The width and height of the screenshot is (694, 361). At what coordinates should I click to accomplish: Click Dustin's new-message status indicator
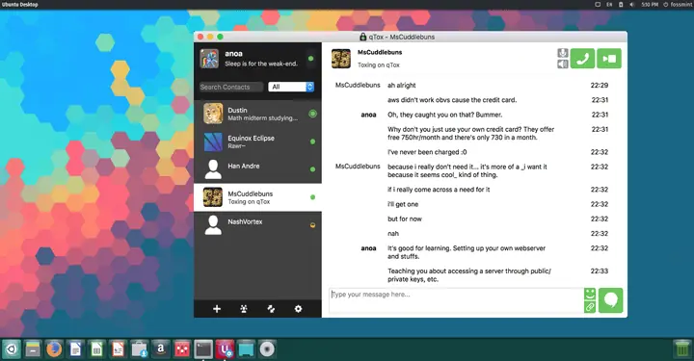click(x=312, y=114)
